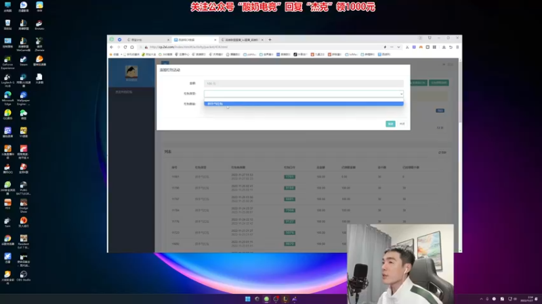Go to browser home page
This screenshot has height=304, width=542.
tap(132, 47)
